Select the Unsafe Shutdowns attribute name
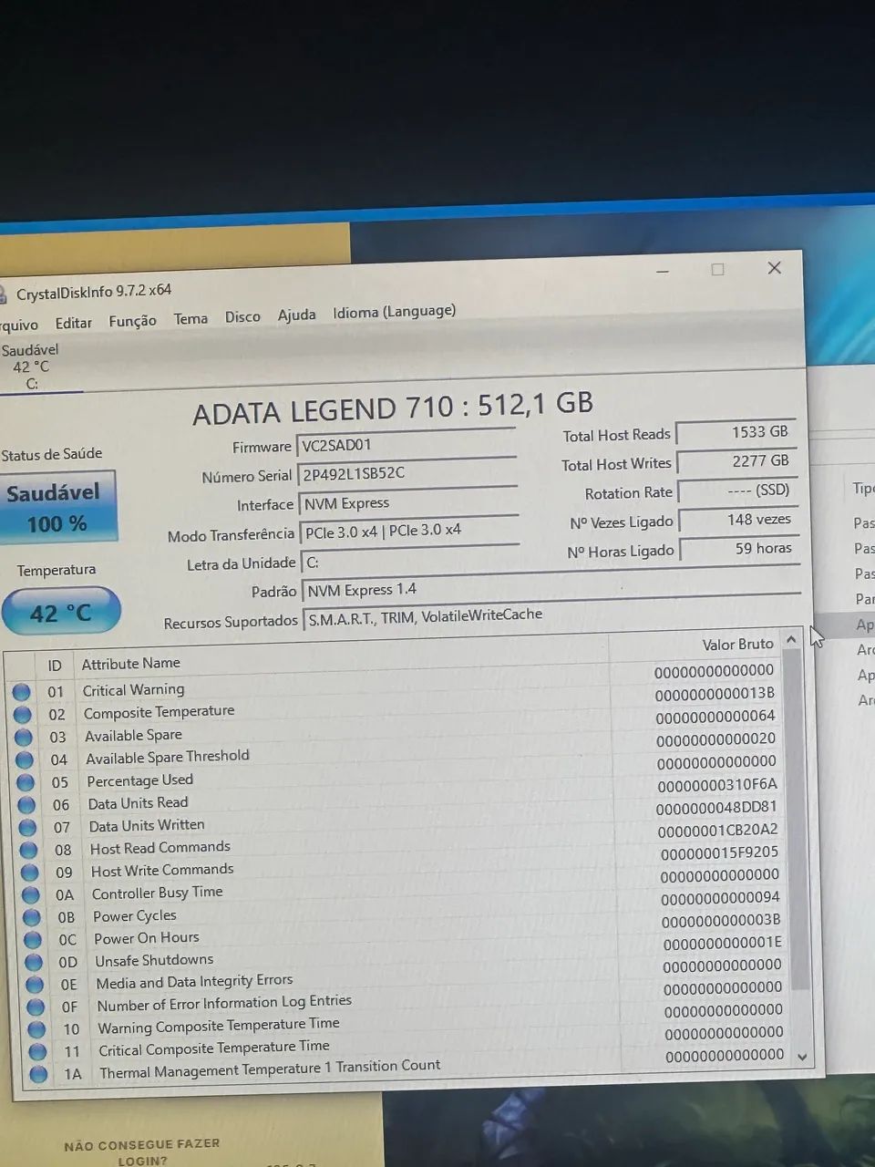The height and width of the screenshot is (1167, 875). tap(154, 960)
